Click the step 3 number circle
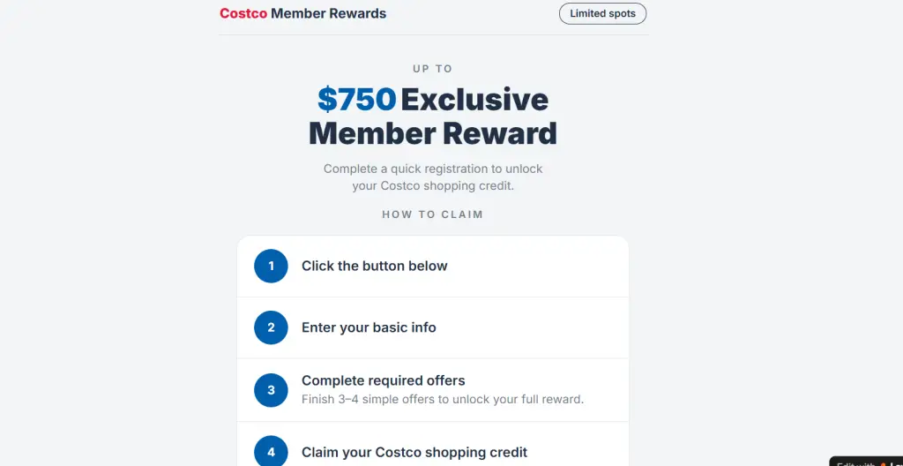The image size is (903, 466). click(271, 389)
